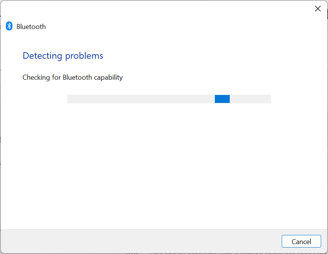Cancel the Bluetooth troubleshooting scan

(x=301, y=241)
